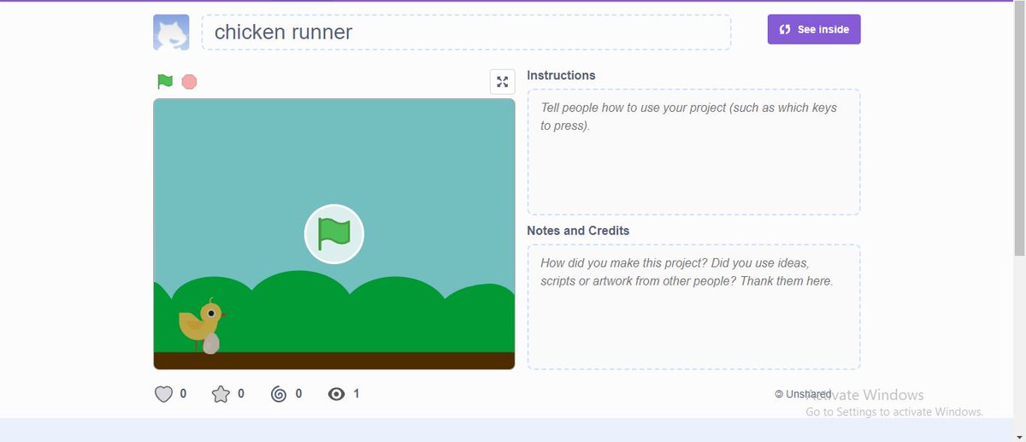Click the See inside button
This screenshot has height=442, width=1026.
(x=814, y=29)
